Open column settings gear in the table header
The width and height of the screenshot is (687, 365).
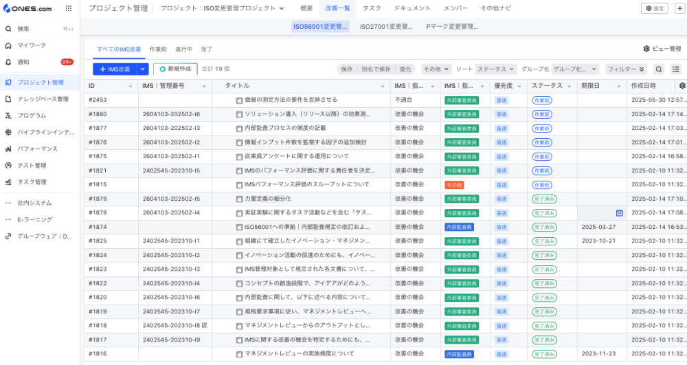click(x=682, y=86)
